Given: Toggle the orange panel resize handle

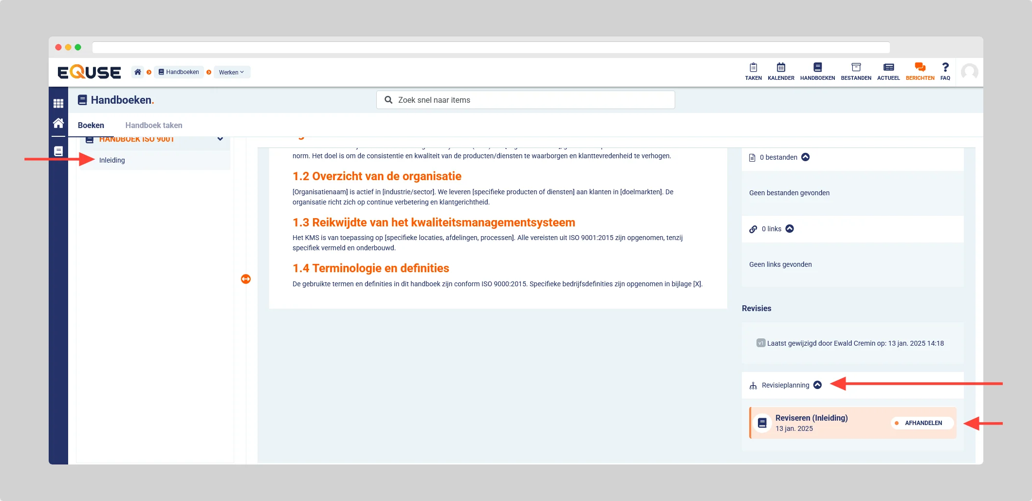Looking at the screenshot, I should (x=246, y=279).
